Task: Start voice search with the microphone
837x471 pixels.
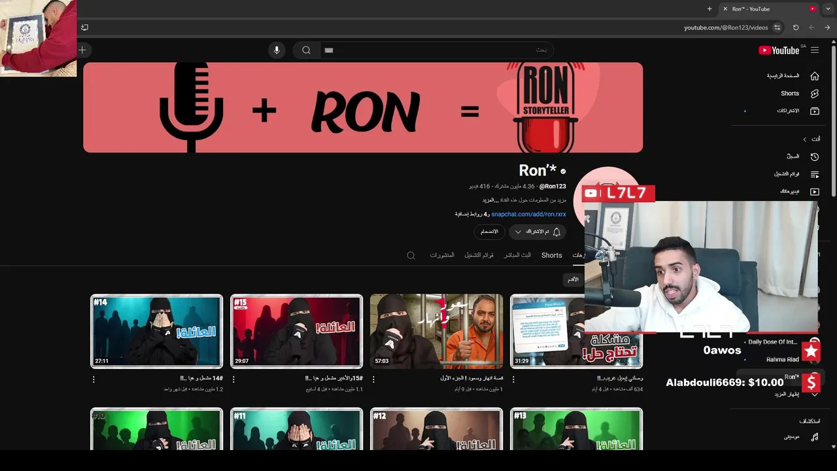Action: coord(277,50)
